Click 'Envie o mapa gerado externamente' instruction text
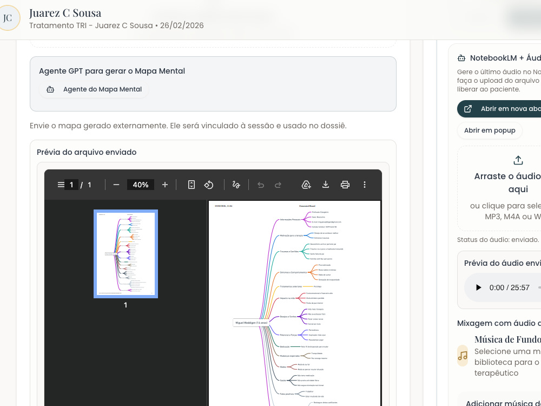 tap(188, 126)
